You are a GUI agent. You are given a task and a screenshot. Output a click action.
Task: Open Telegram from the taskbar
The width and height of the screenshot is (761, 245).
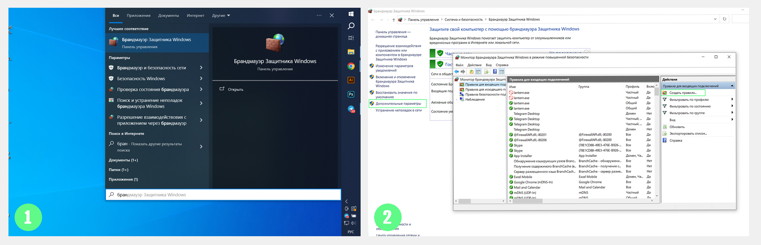point(351,109)
